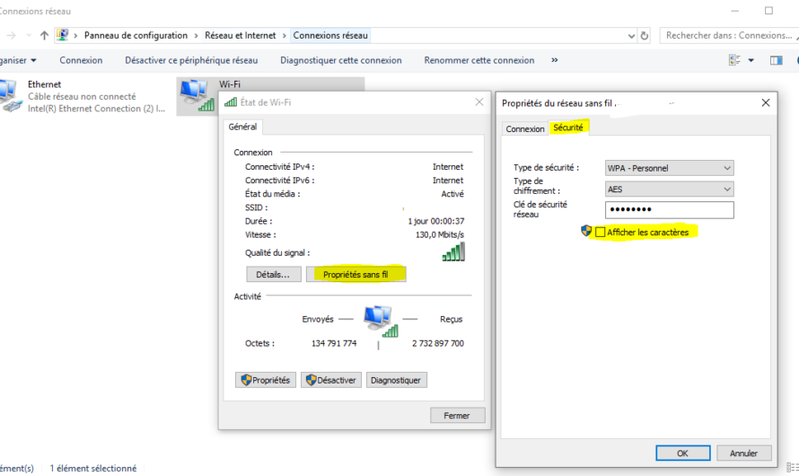Click the preview pane icon in toolbar

point(776,60)
